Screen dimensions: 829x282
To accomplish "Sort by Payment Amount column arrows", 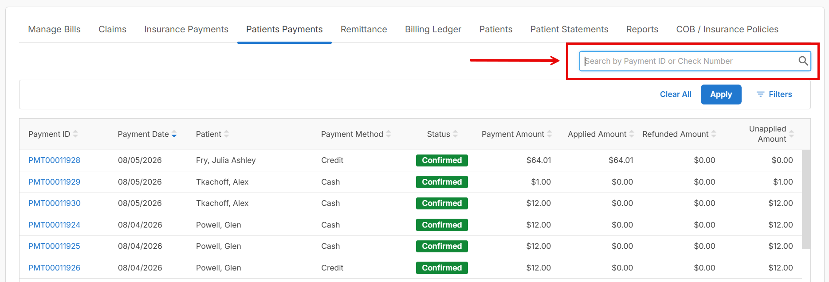I will coord(550,134).
